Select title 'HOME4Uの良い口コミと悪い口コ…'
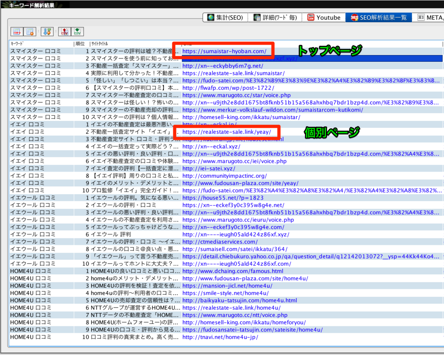This screenshot has height=355, width=444. 134,271
